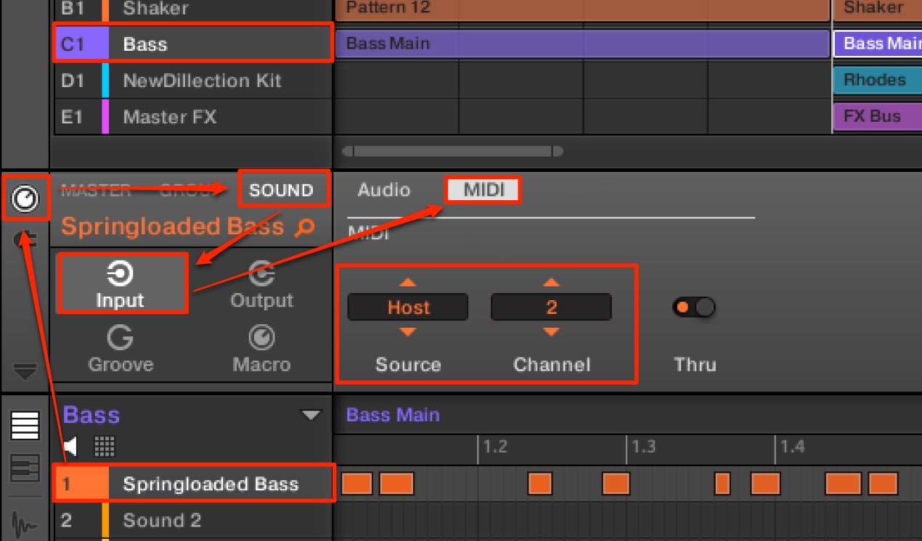Screen dimensions: 922x541
Task: Click the down arrow below the Channel value
Action: pyautogui.click(x=552, y=332)
